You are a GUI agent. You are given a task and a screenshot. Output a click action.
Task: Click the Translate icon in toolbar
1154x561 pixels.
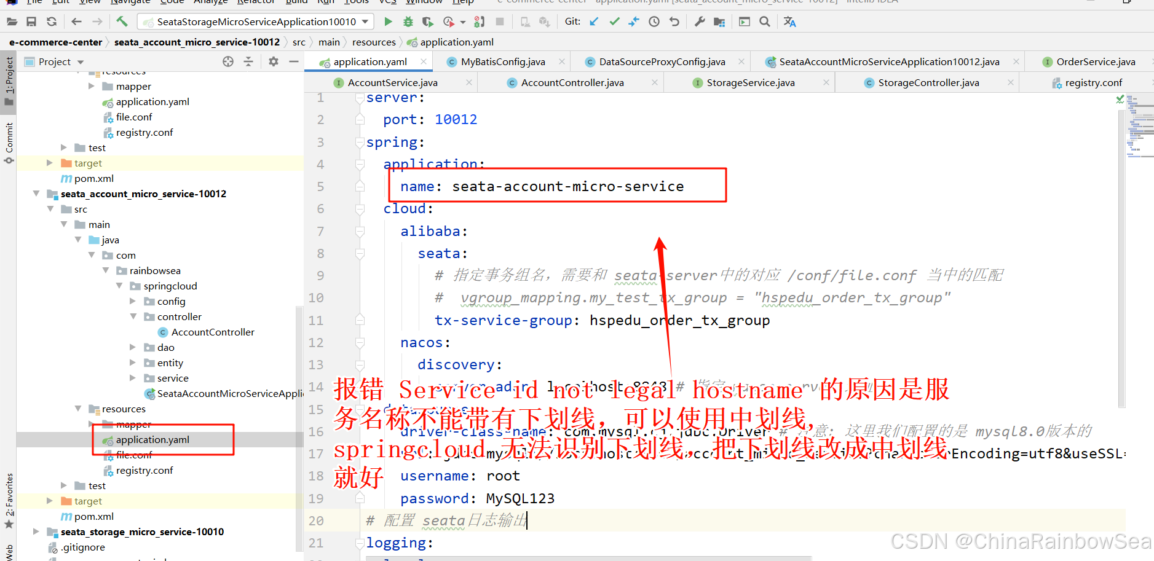coord(789,22)
